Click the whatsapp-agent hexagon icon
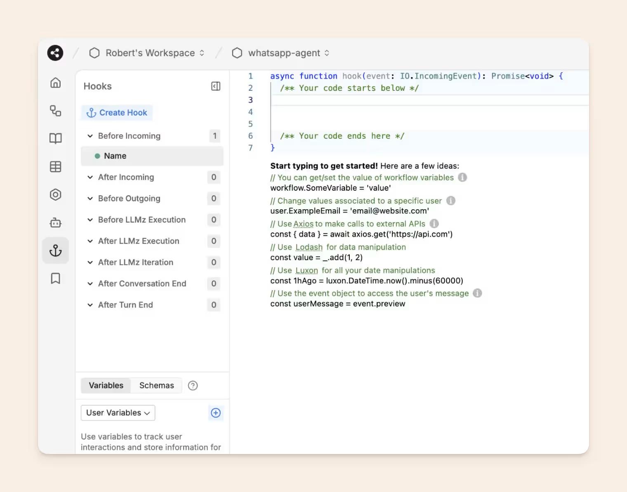 click(x=237, y=53)
